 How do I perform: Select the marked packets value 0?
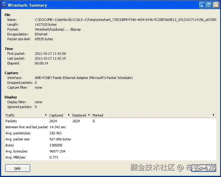coord(94,121)
